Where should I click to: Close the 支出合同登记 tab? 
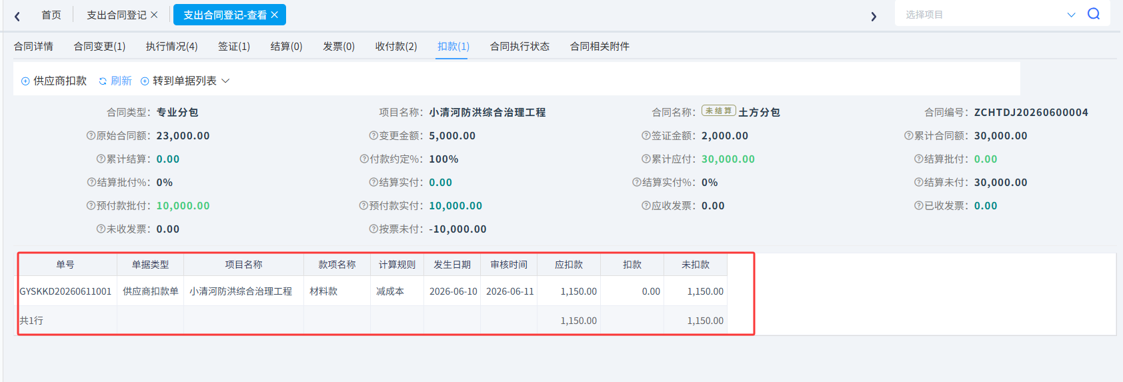point(154,15)
